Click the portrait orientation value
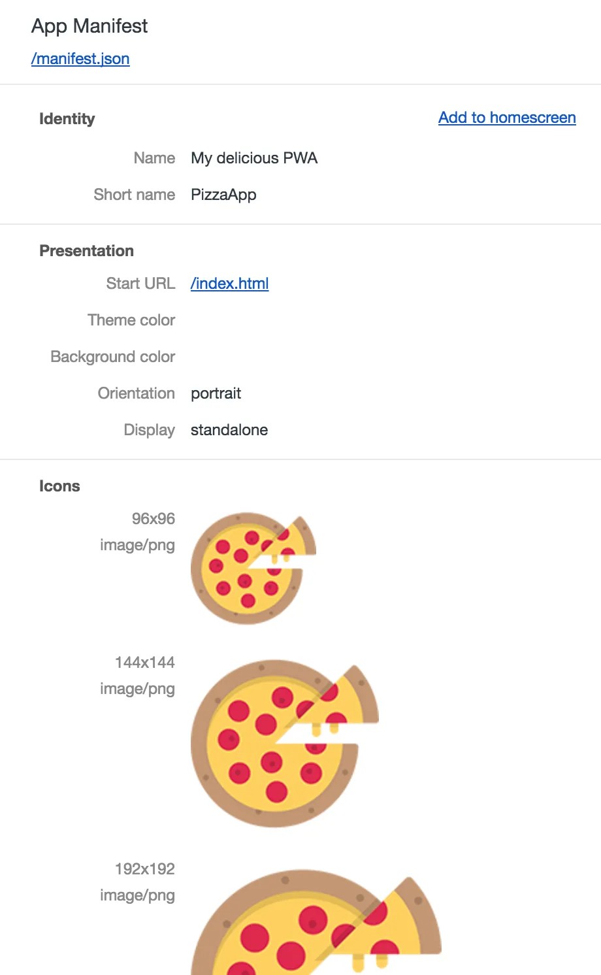This screenshot has height=975, width=601. [216, 393]
